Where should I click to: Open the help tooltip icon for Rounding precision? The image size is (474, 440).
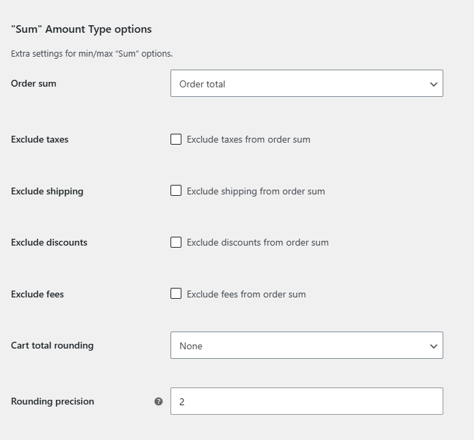[158, 401]
